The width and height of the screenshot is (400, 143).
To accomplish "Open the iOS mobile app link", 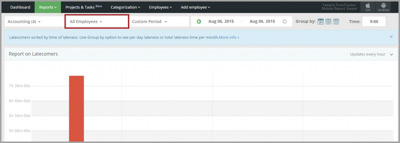I will click(368, 7).
